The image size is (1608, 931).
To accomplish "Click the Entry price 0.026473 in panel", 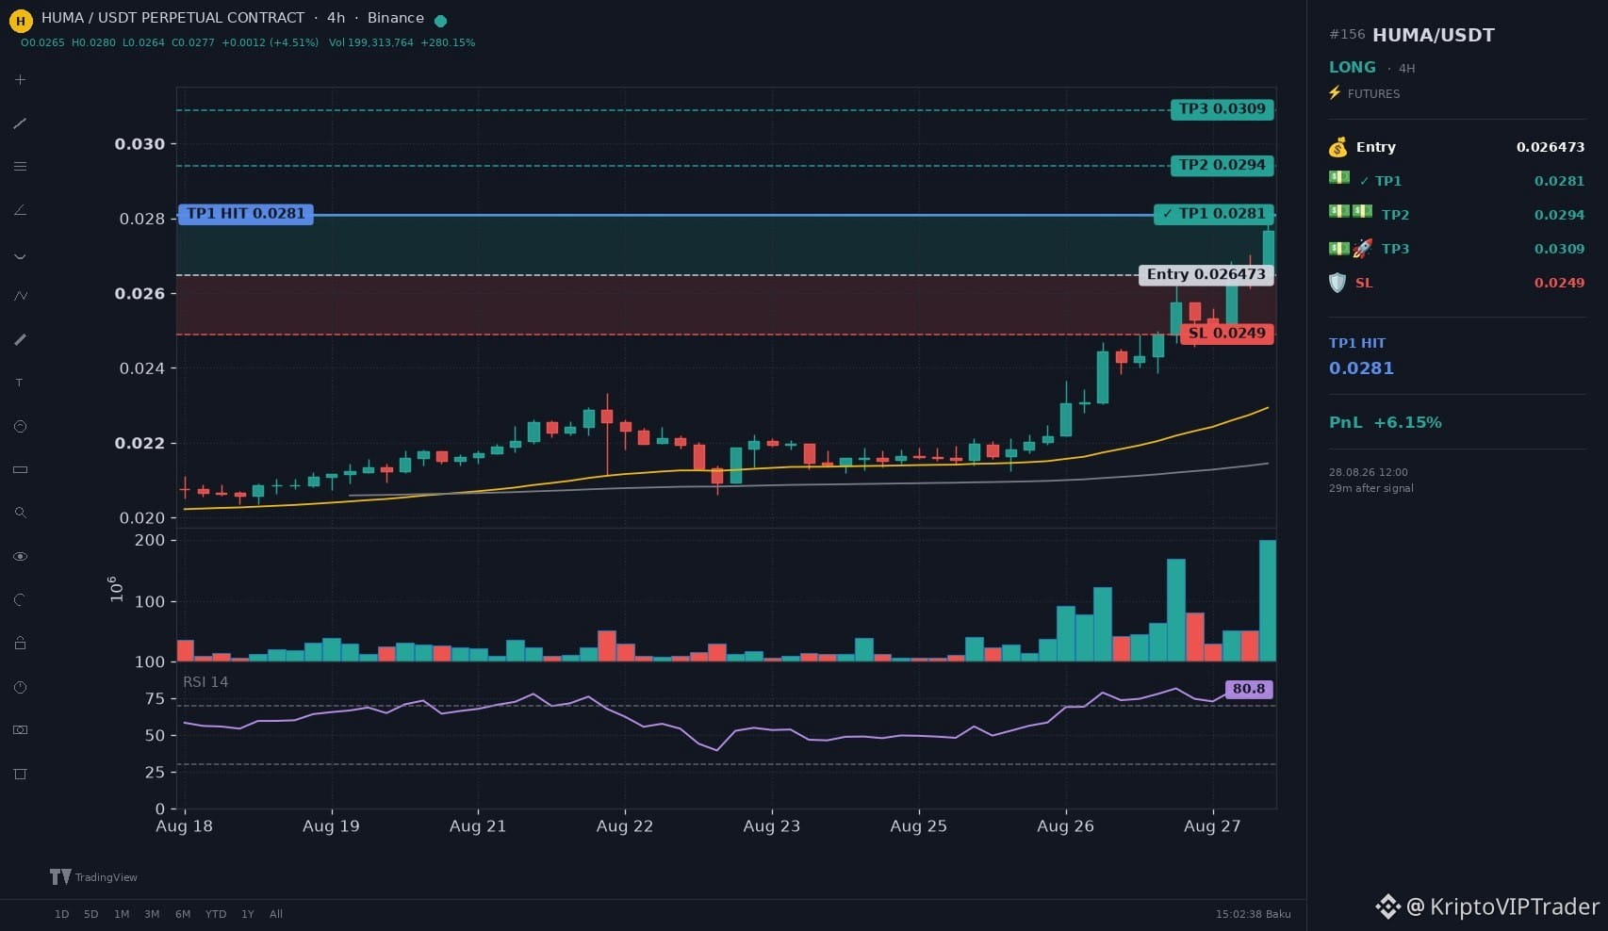I will (1551, 147).
